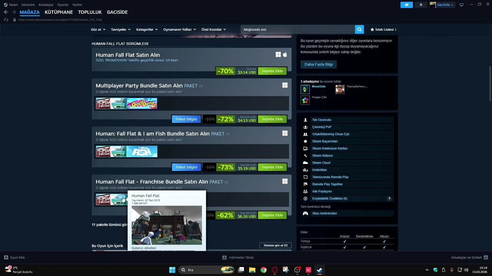Viewport: 492px width, 276px height.
Task: Open accessibility help question mark
Action: 389,199
